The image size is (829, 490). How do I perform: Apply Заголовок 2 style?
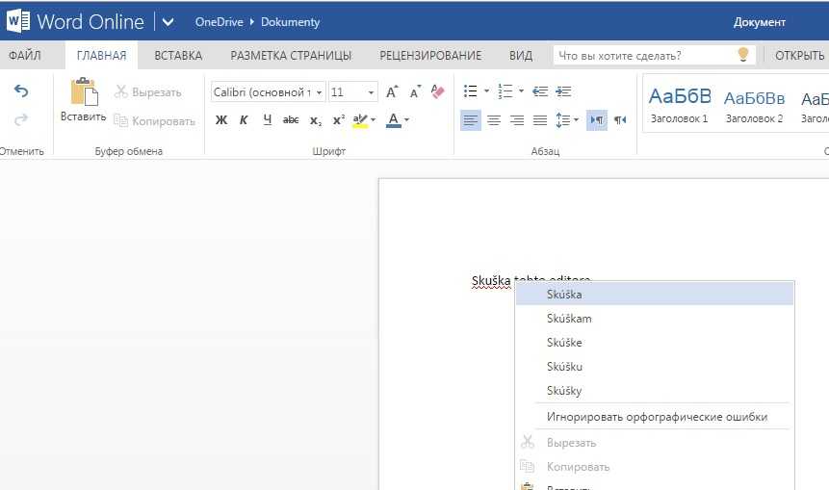click(754, 104)
